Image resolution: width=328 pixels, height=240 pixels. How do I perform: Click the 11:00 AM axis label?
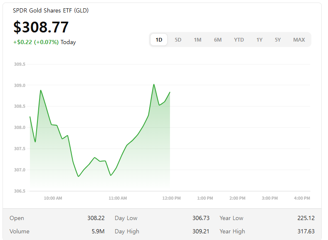118,198
